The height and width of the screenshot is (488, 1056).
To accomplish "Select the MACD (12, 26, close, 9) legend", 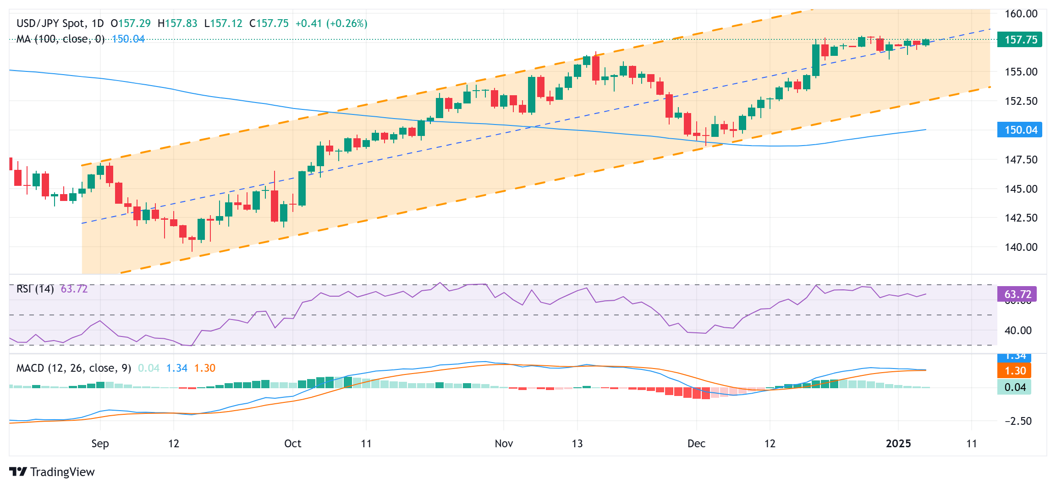I will click(x=74, y=368).
